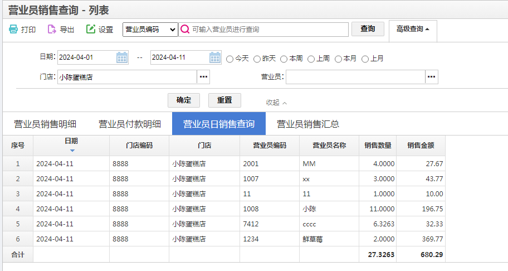Image resolution: width=508 pixels, height=271 pixels.
Task: Collapse the filter panel with 收起
Action: pos(276,103)
